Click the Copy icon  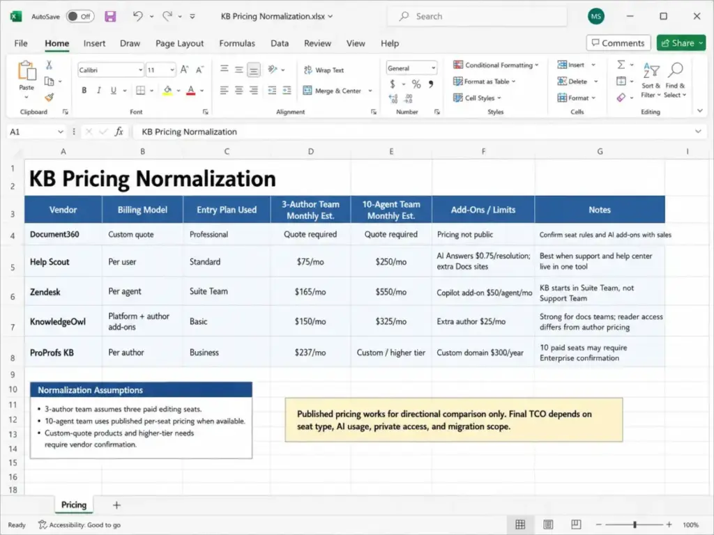click(x=50, y=82)
